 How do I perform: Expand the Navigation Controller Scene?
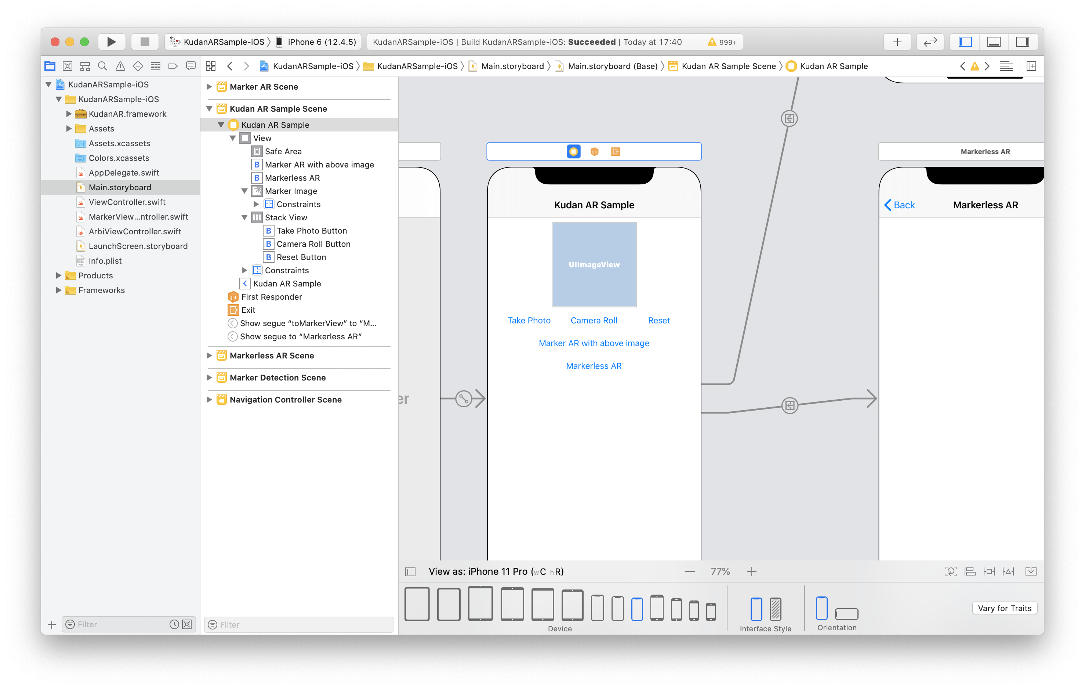pos(209,400)
